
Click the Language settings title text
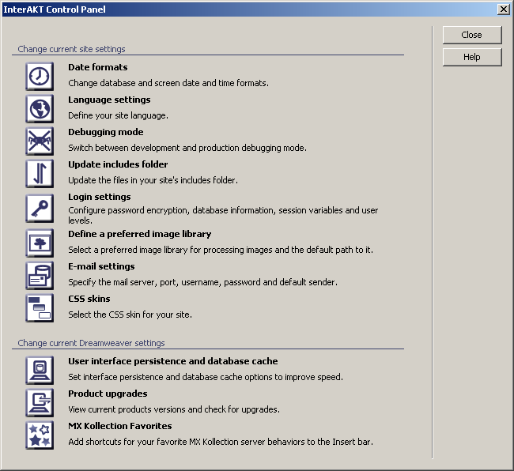[109, 100]
